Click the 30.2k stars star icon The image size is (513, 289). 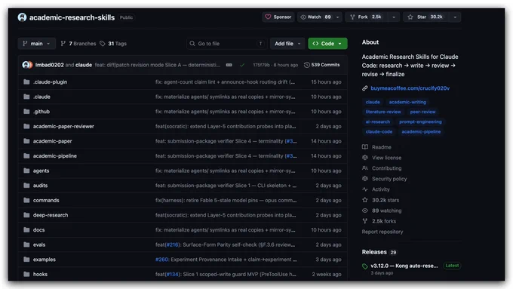tap(365, 200)
